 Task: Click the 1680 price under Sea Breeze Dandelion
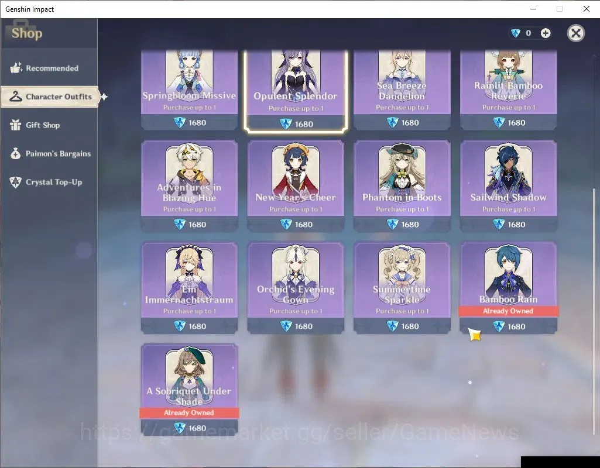click(x=410, y=123)
